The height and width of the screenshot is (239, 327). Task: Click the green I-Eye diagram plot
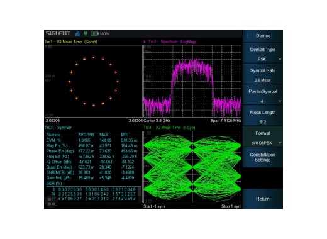(x=192, y=167)
